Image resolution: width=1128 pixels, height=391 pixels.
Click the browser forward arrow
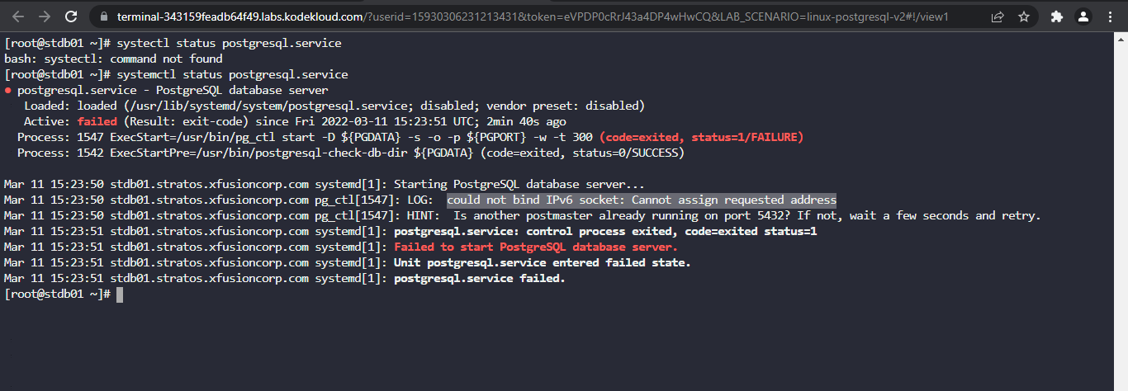click(45, 16)
